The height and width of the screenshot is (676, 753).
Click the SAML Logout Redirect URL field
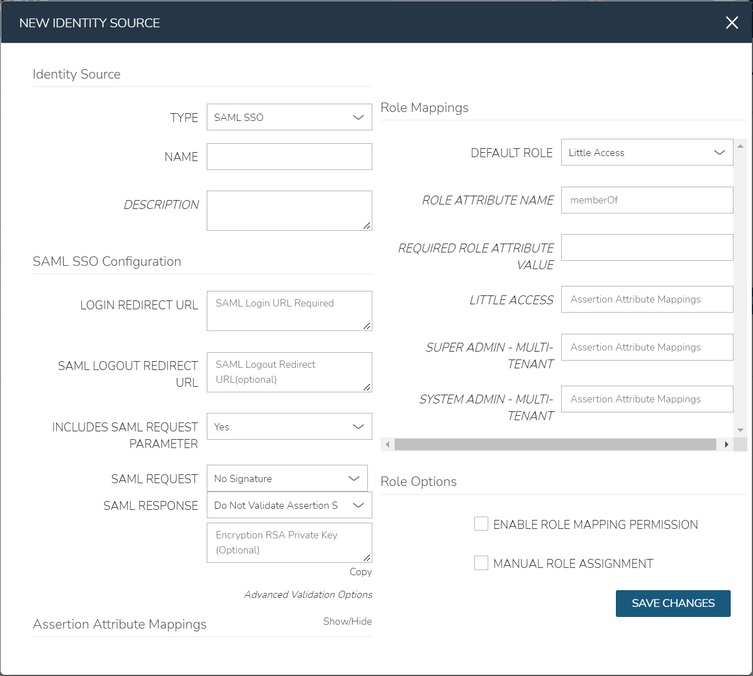coord(289,372)
